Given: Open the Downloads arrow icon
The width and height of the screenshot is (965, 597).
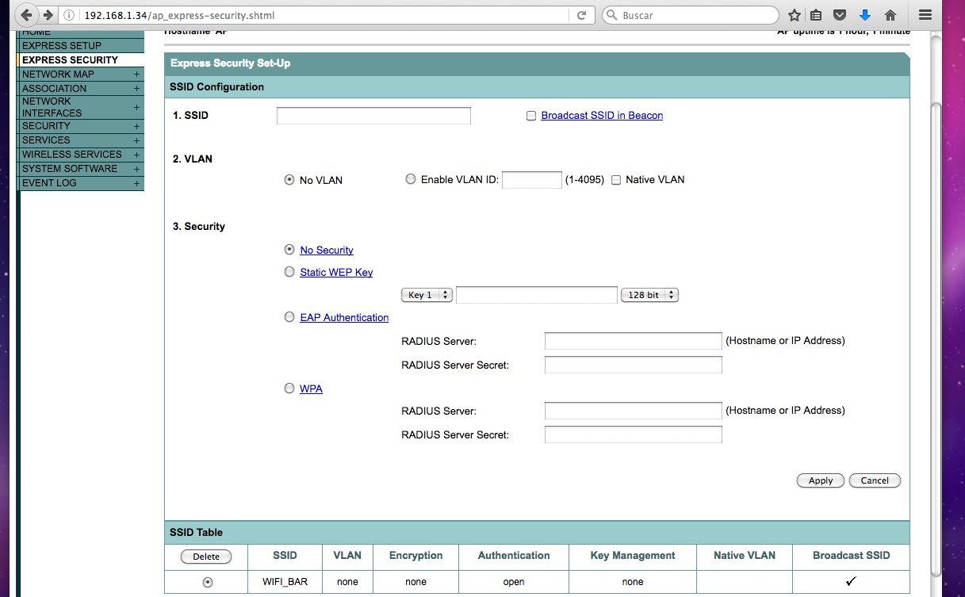Looking at the screenshot, I should click(864, 14).
